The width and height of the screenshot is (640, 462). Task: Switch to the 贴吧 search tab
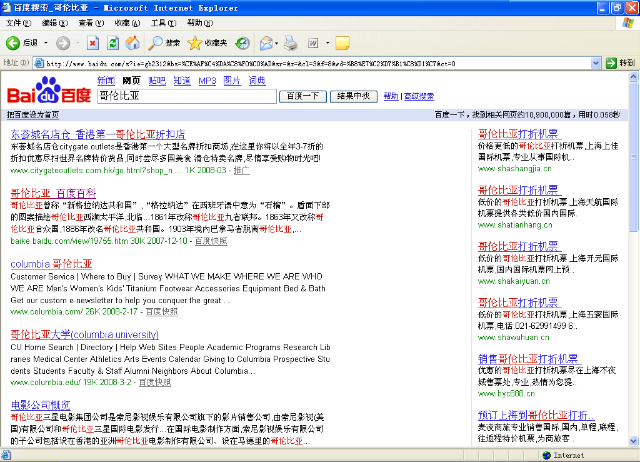point(157,81)
